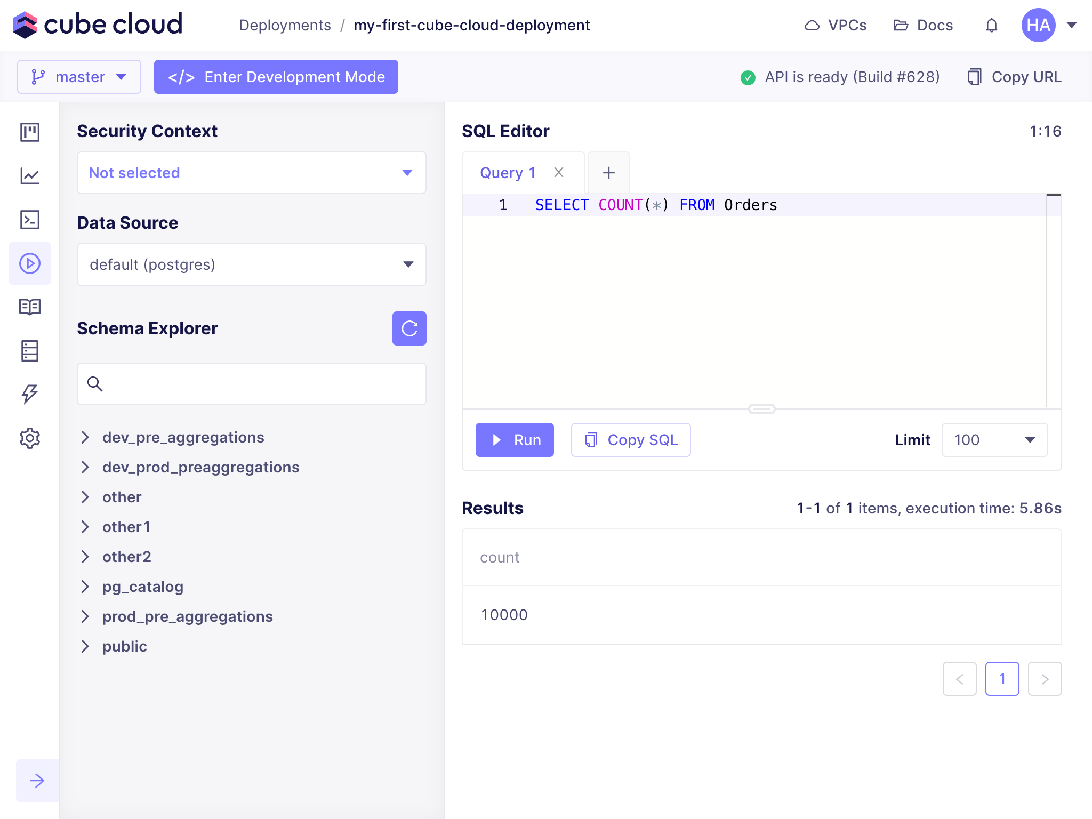
Task: Open the Data Source dropdown
Action: (251, 264)
